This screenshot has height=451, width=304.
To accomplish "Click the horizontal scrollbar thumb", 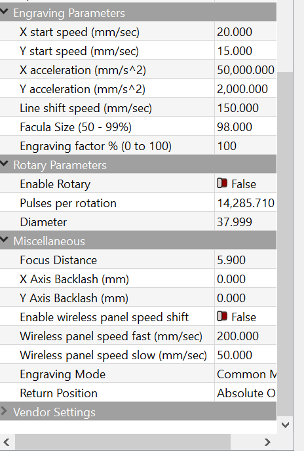I will click(123, 442).
